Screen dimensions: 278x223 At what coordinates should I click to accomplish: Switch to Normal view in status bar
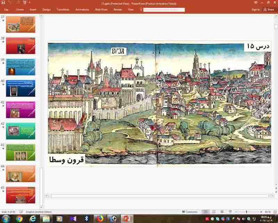point(206,212)
